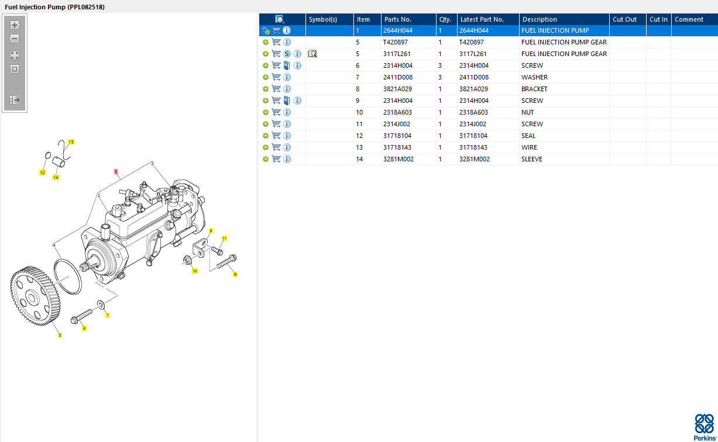The width and height of the screenshot is (718, 442).
Task: Click callout 7 by the washer
Action: pos(107,316)
